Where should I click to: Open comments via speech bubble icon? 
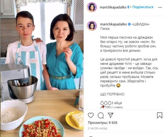pyautogui.click(x=101, y=115)
